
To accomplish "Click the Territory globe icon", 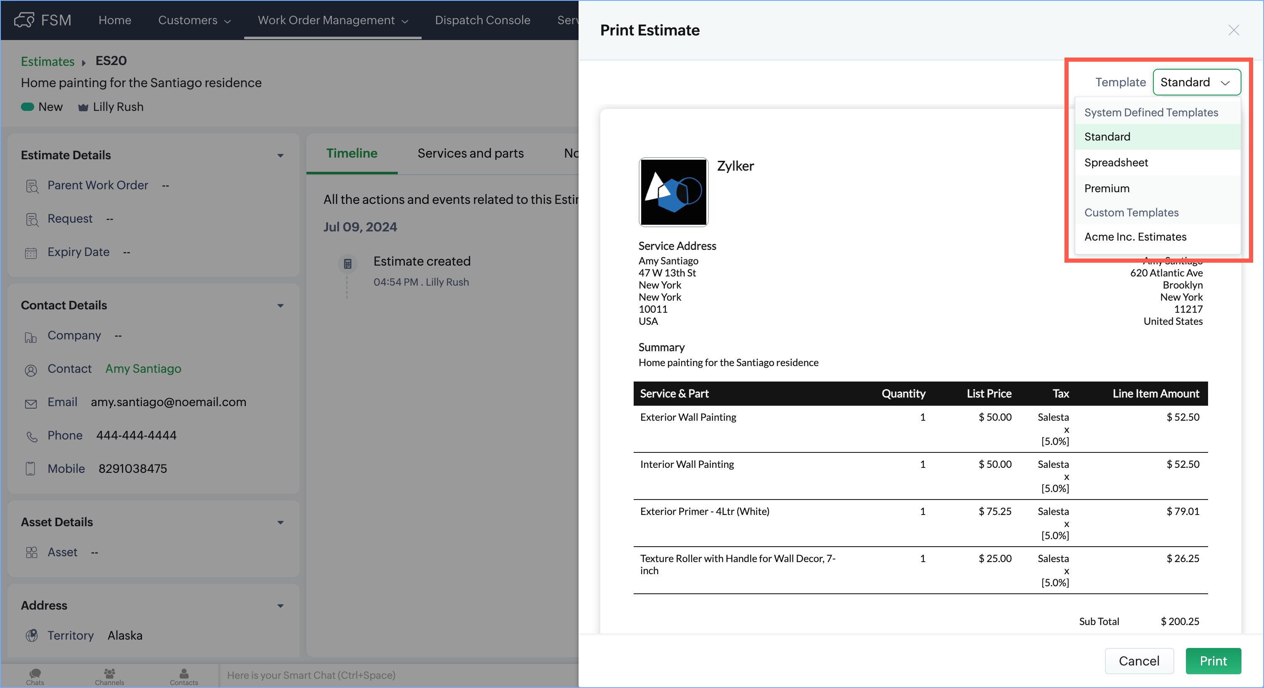I will (31, 635).
